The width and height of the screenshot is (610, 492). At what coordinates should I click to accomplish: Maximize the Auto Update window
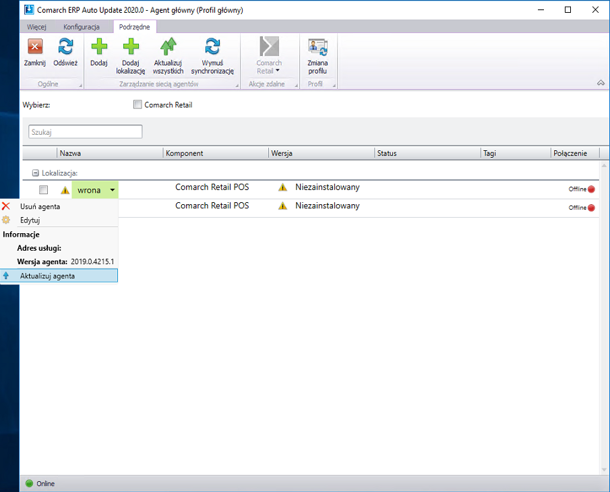click(x=568, y=9)
